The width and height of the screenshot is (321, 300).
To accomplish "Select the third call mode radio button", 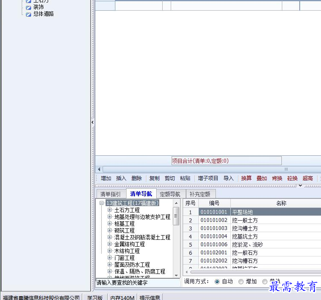I will pos(265,282).
